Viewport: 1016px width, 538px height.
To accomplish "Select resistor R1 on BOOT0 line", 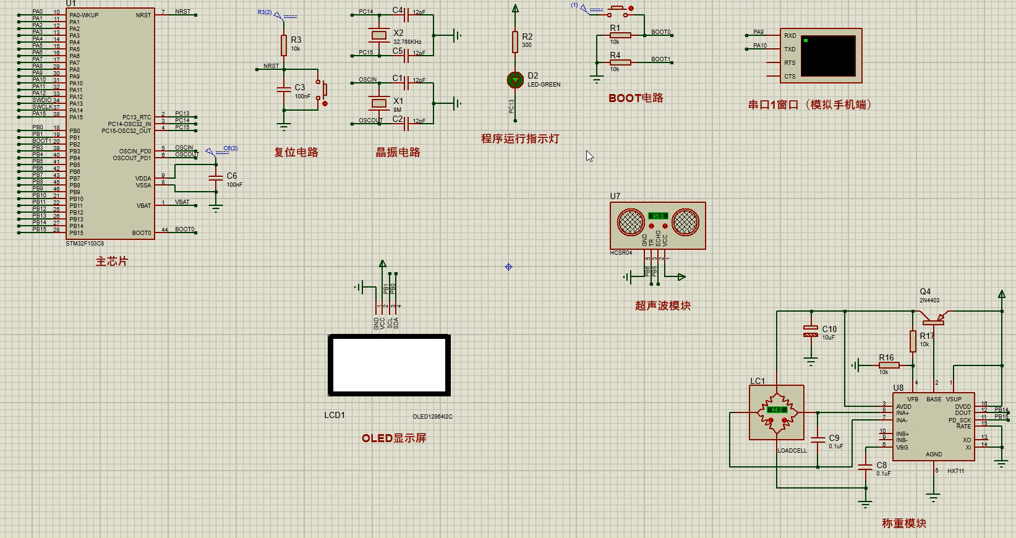I will click(620, 35).
